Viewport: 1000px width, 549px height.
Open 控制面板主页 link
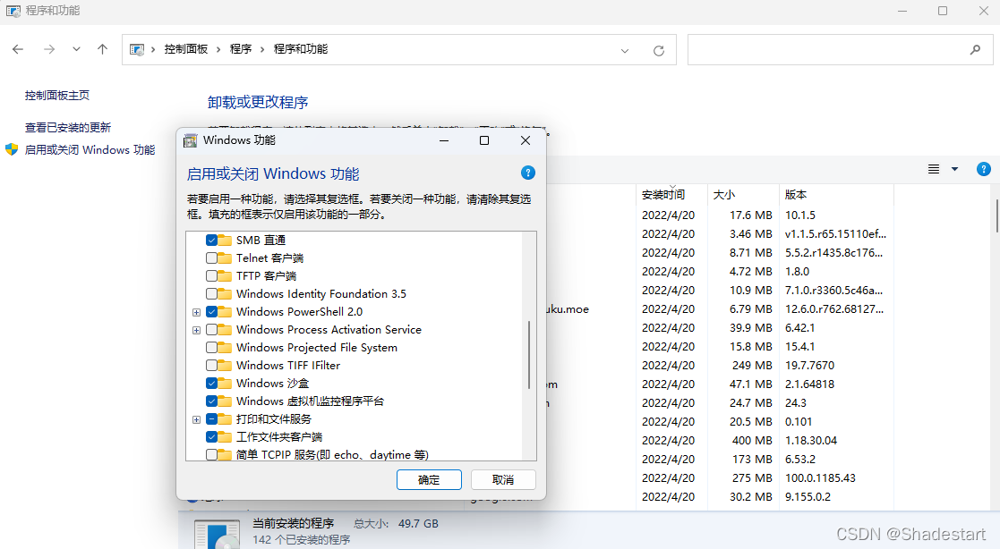point(57,96)
